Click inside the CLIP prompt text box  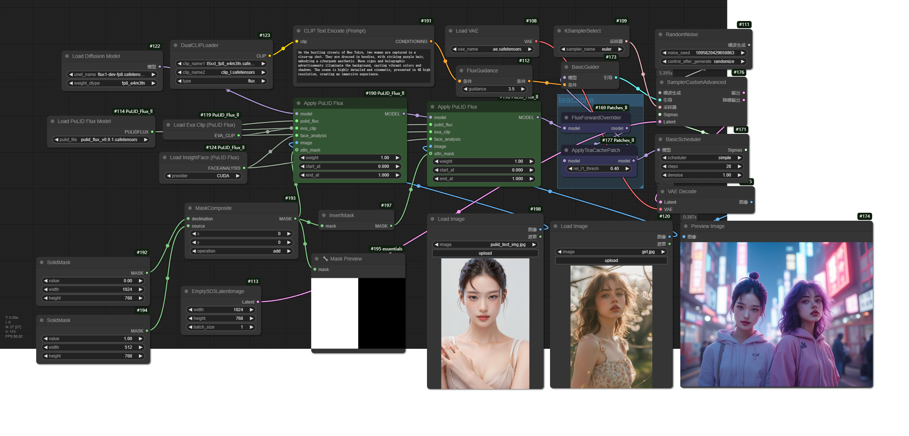[363, 65]
